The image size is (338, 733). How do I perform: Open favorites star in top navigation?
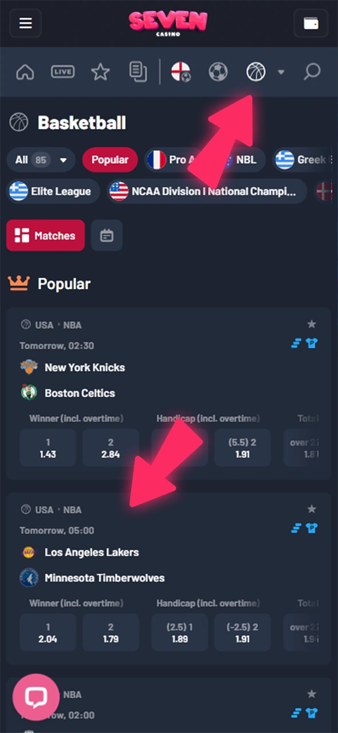click(x=101, y=72)
